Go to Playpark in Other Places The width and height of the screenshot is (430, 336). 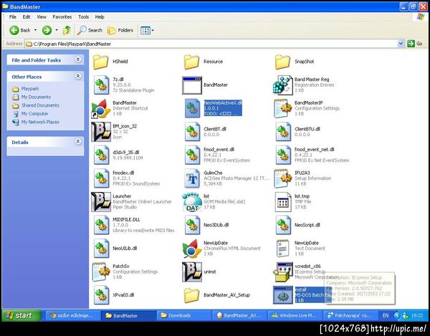click(x=30, y=89)
